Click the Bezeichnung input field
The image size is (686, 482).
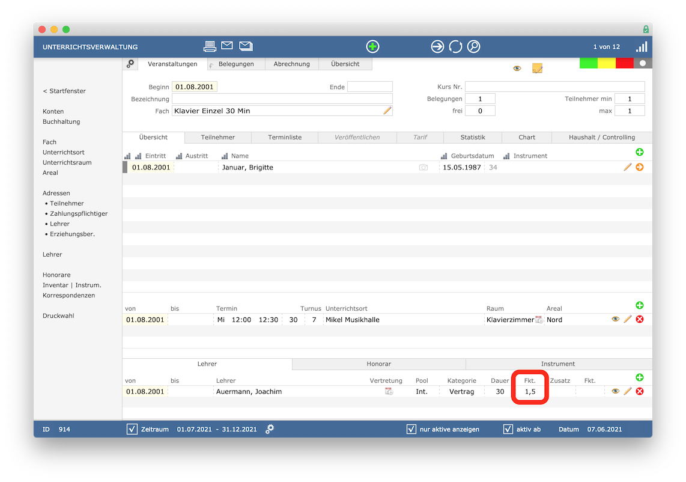click(x=282, y=99)
